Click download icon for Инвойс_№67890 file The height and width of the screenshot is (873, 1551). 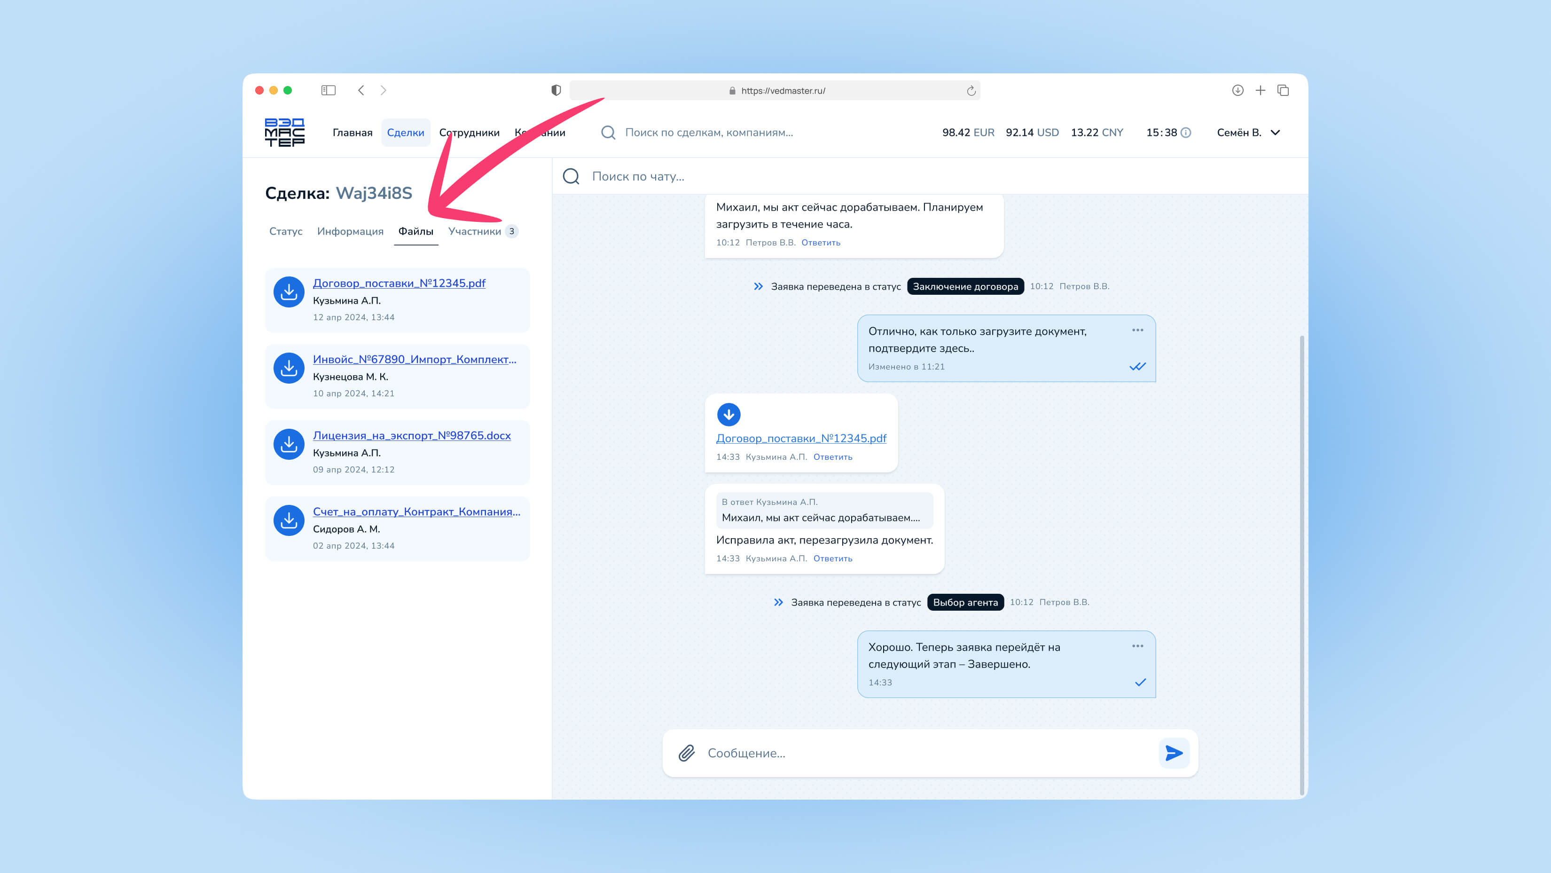tap(289, 368)
